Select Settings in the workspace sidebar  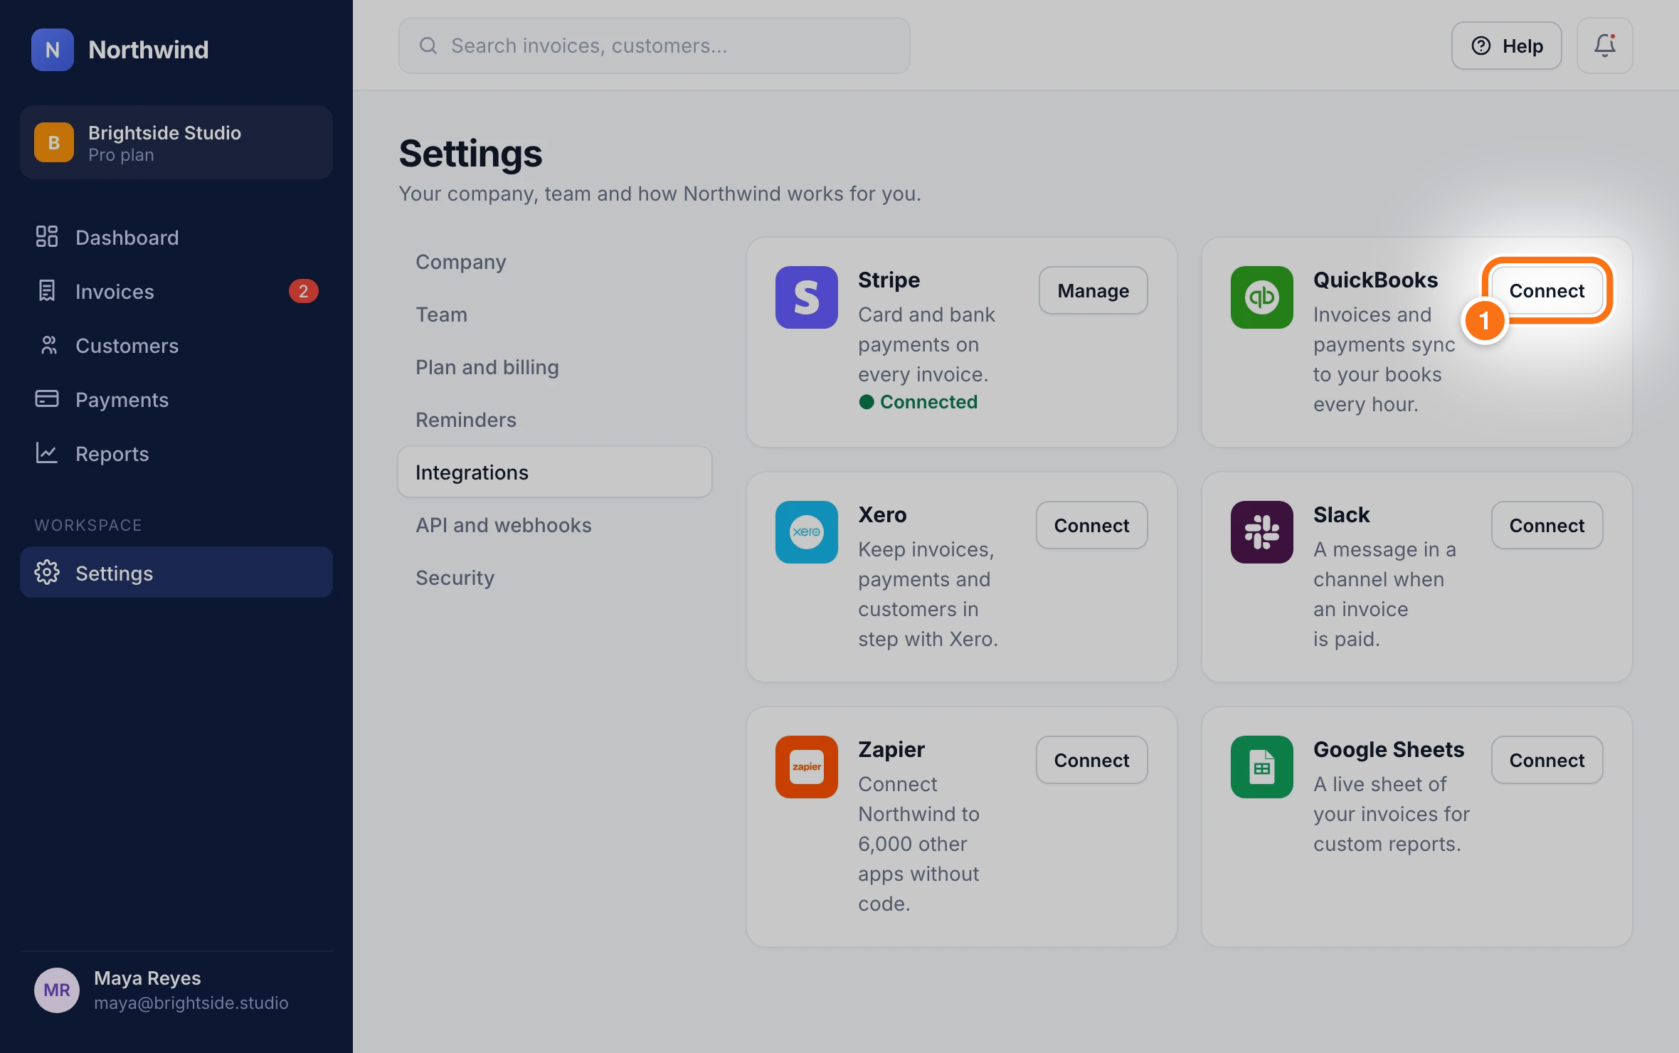(176, 572)
